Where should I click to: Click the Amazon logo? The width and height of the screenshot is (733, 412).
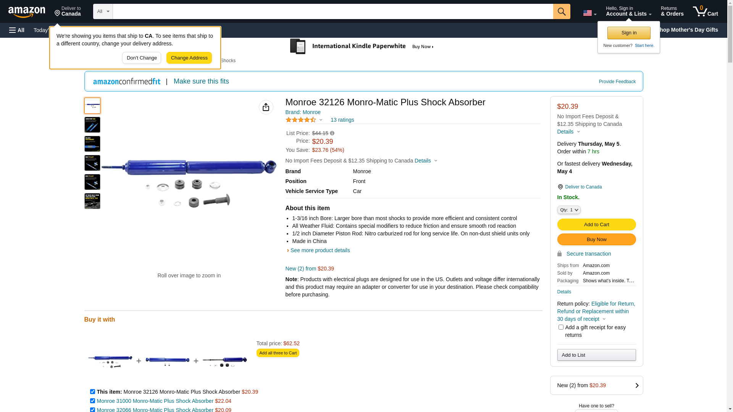click(x=27, y=12)
